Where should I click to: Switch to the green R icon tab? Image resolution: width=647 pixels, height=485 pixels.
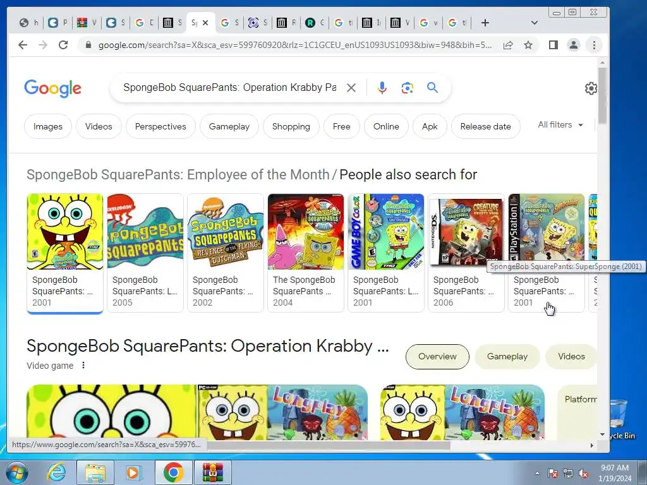315,23
